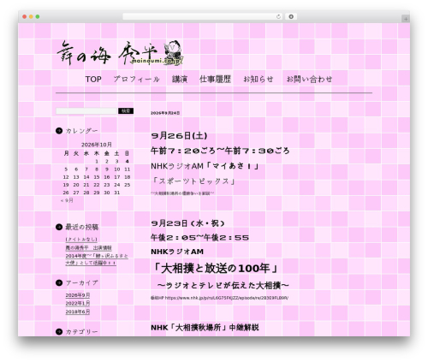Click the extension icon beside address bar
428x362 pixels.
(291, 17)
